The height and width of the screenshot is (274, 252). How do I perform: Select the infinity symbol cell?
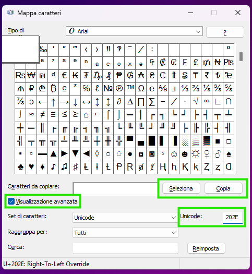[x=207, y=102]
